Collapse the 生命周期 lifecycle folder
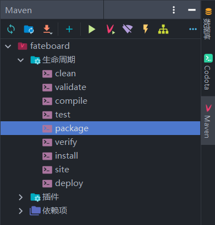This screenshot has width=215, height=225. (21, 60)
